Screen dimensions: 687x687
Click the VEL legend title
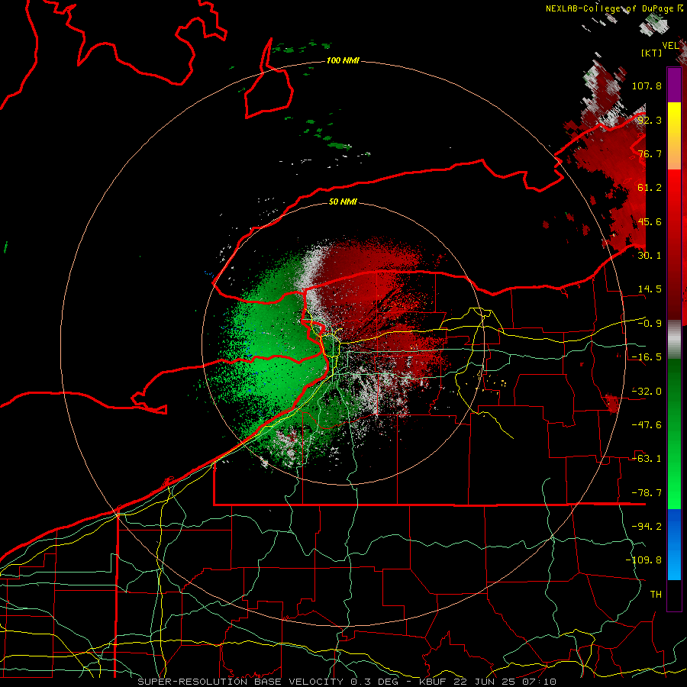[670, 46]
